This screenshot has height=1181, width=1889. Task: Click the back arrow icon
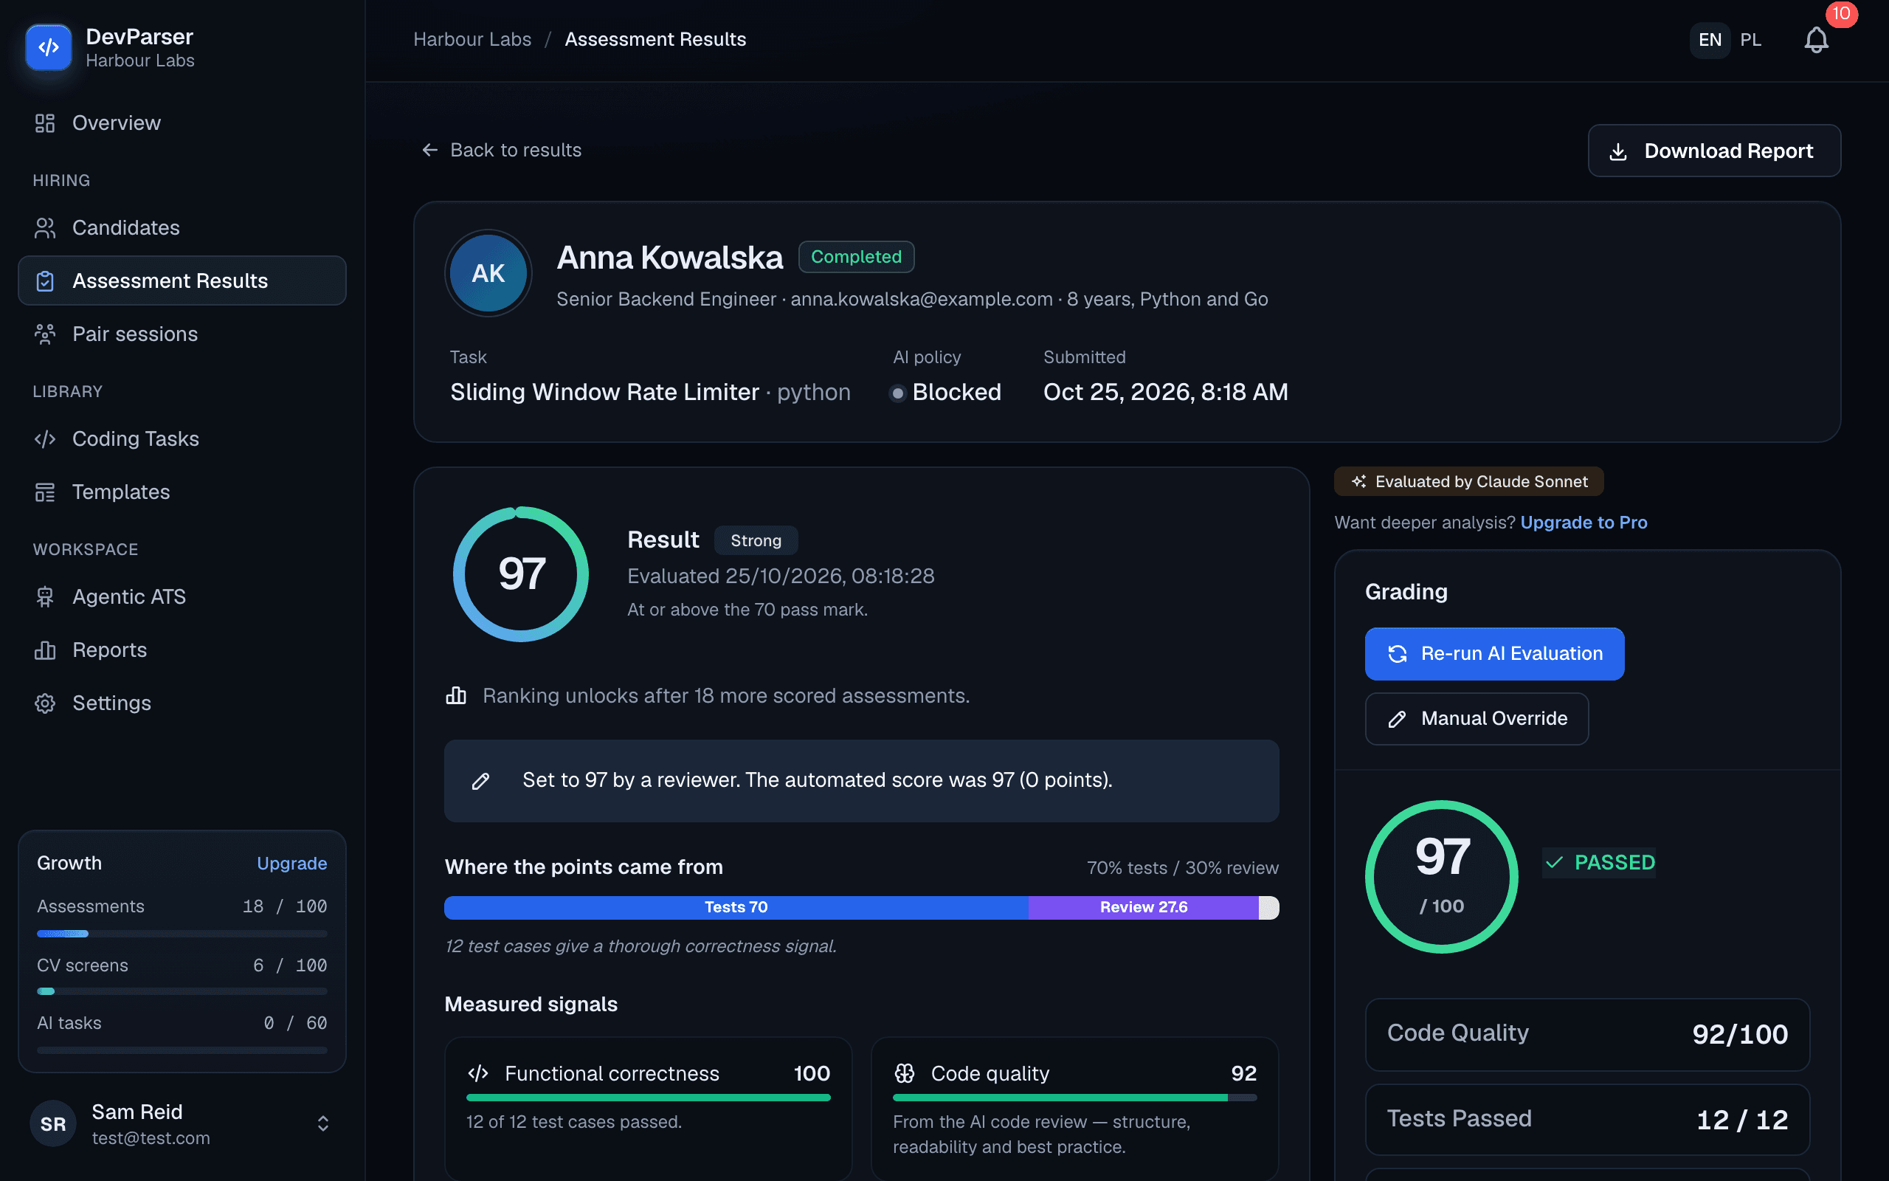tap(429, 150)
